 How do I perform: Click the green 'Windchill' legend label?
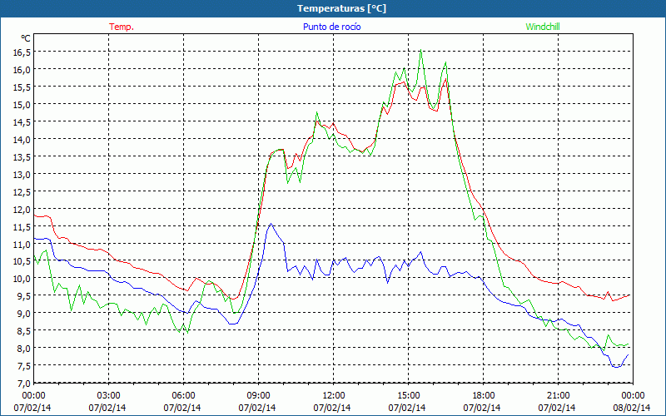click(x=543, y=27)
